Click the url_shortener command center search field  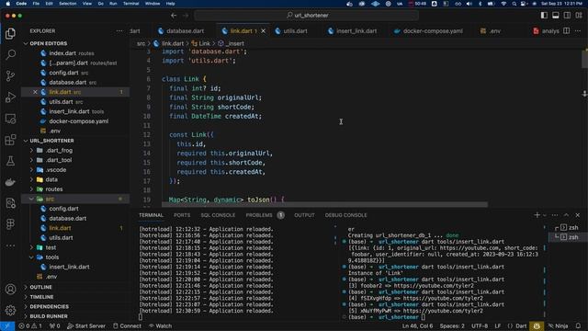[x=307, y=16]
